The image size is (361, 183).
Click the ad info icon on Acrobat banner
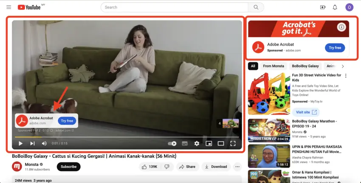tap(341, 27)
